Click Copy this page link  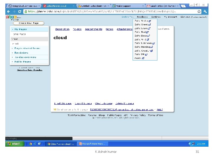tap(83, 103)
